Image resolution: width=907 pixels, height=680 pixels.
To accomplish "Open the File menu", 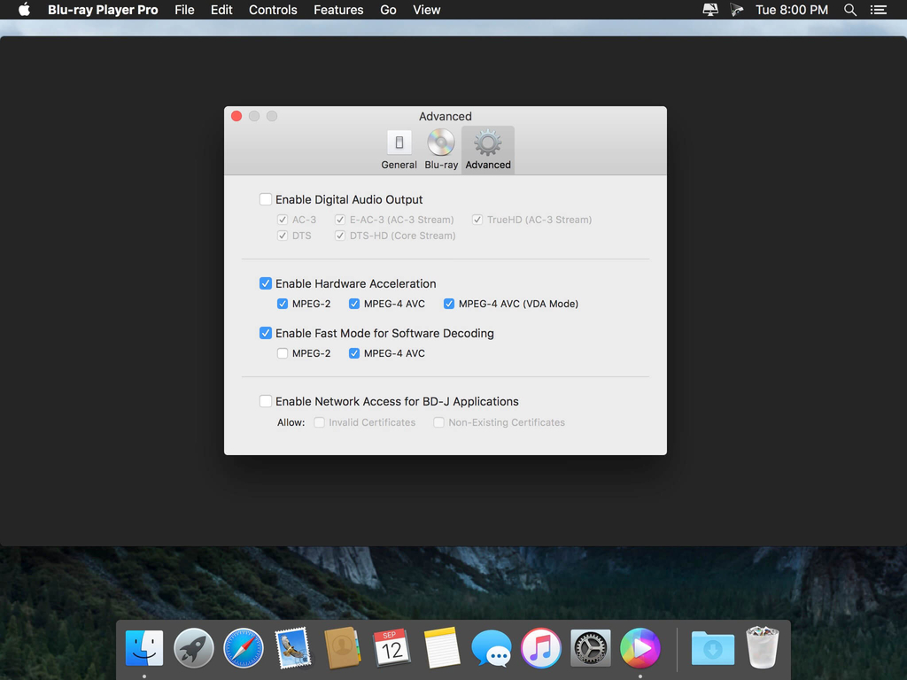I will [184, 10].
